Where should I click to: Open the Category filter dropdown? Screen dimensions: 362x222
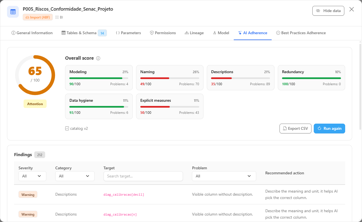(75, 176)
